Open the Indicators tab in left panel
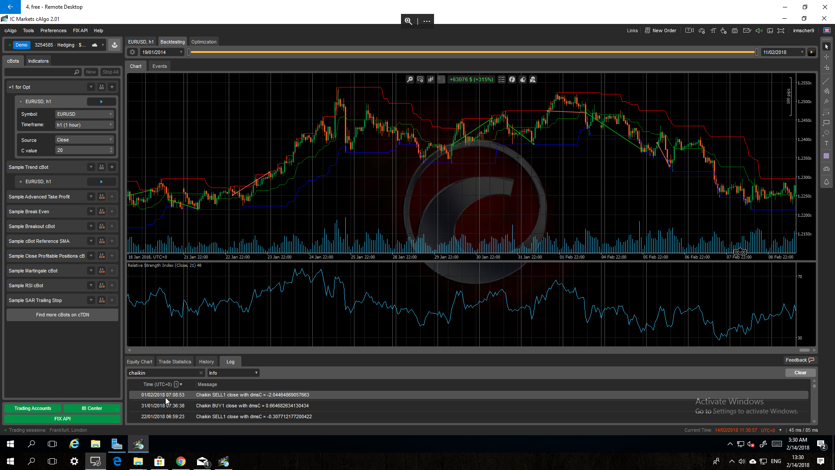This screenshot has width=835, height=470. click(38, 61)
